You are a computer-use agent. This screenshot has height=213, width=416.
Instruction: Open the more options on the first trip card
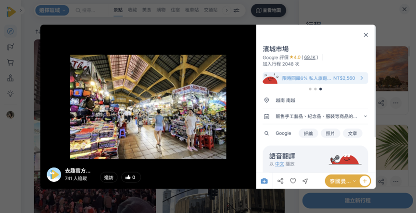pos(396,103)
